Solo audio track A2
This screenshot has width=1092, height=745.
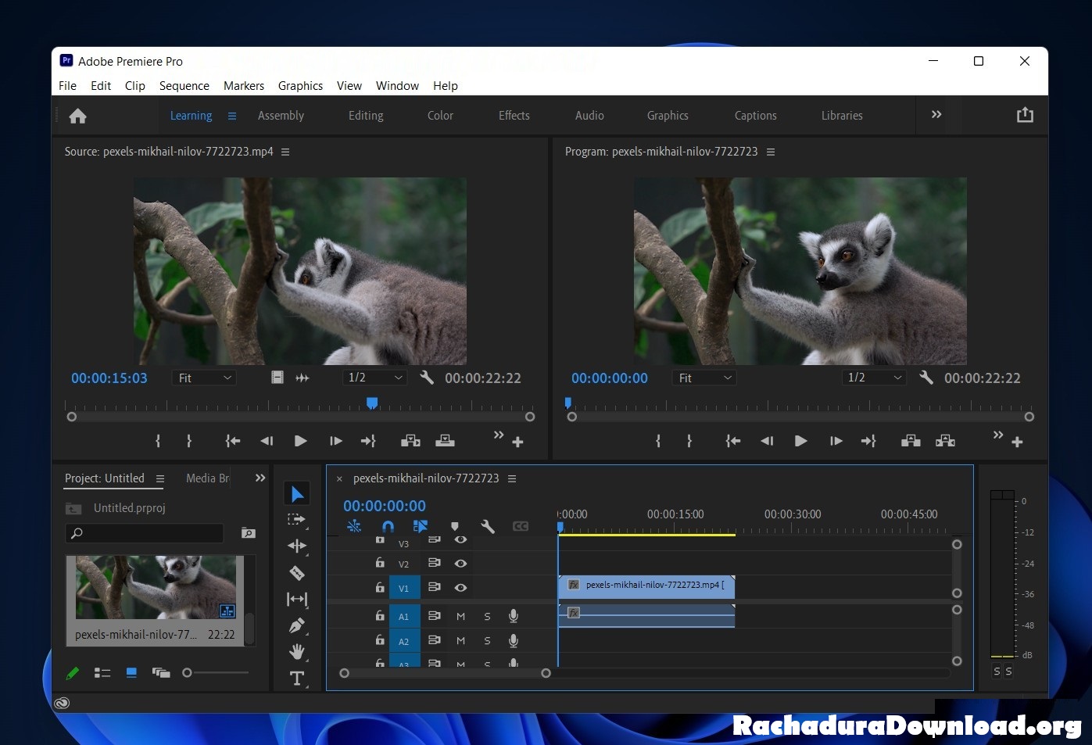[487, 641]
